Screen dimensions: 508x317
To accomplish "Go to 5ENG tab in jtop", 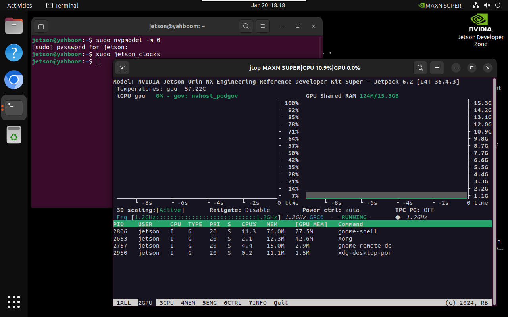I will click(x=210, y=303).
